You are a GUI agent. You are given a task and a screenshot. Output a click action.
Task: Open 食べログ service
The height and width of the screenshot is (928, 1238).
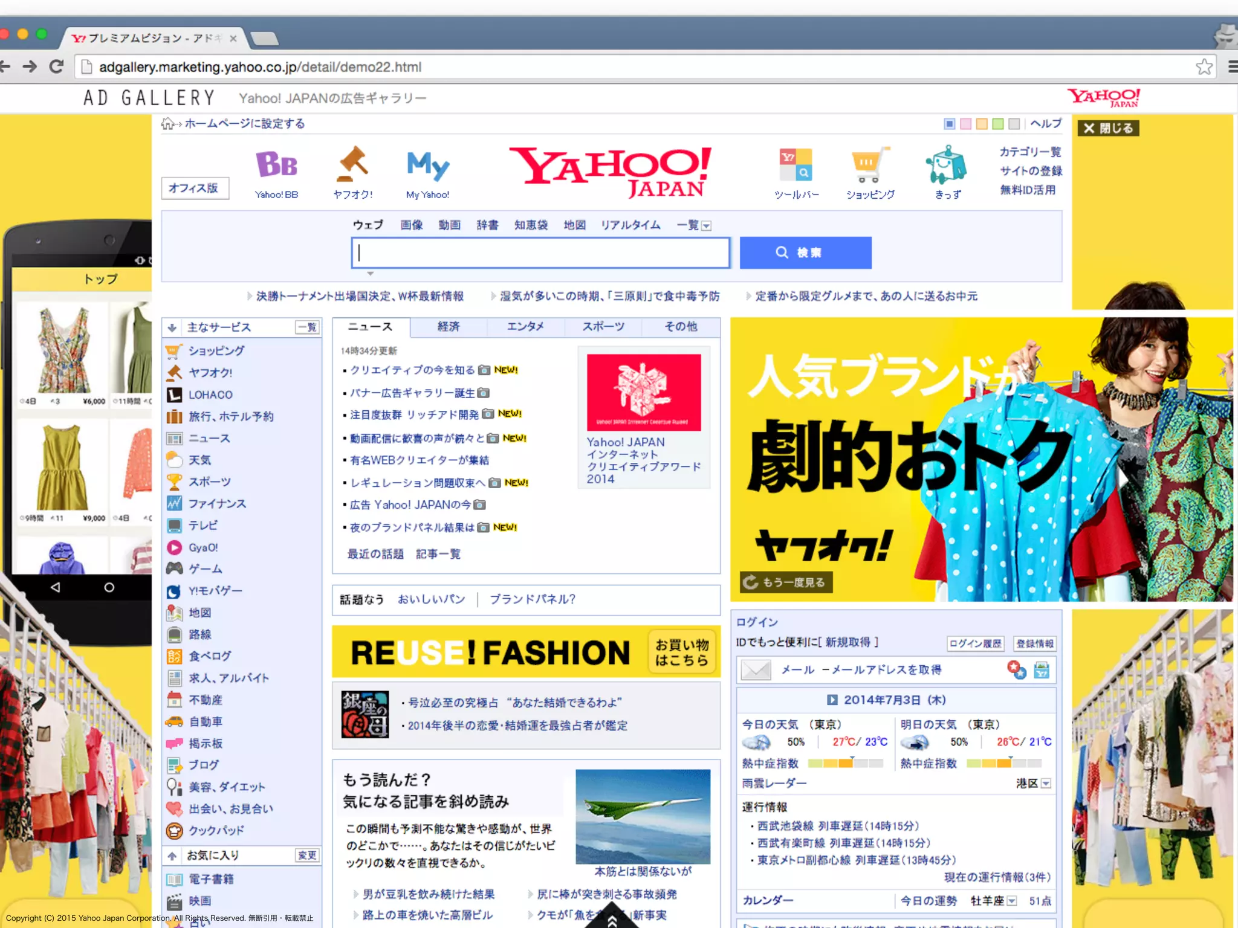210,656
